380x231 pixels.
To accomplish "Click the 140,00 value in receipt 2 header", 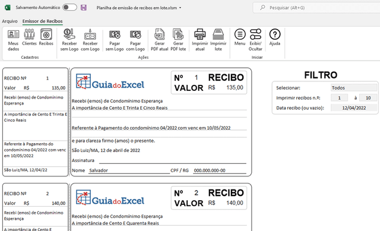I will click(x=235, y=203).
